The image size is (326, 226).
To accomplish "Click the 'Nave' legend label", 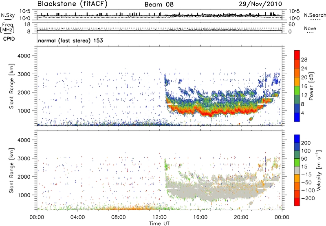I will 310,29.
